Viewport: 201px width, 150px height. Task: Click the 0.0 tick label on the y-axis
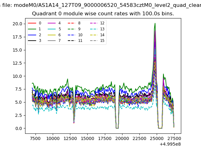click(18, 128)
